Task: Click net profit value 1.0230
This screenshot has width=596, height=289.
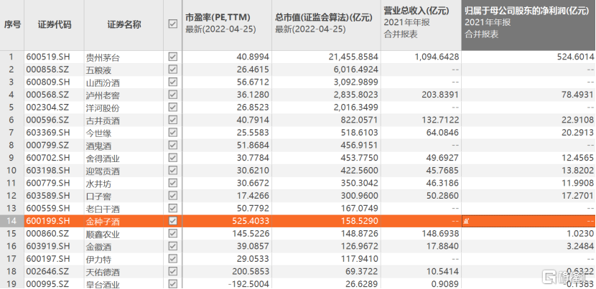Action: point(579,233)
